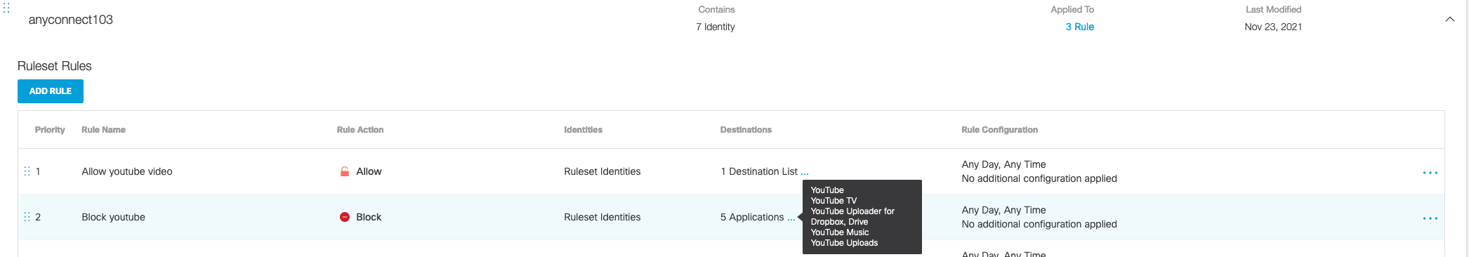Open the 3 Rule applied-to link

pos(1079,27)
